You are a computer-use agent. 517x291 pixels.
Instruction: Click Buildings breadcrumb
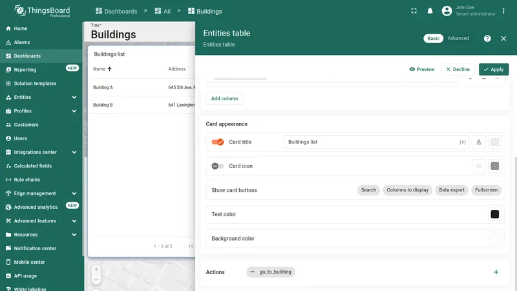[205, 11]
